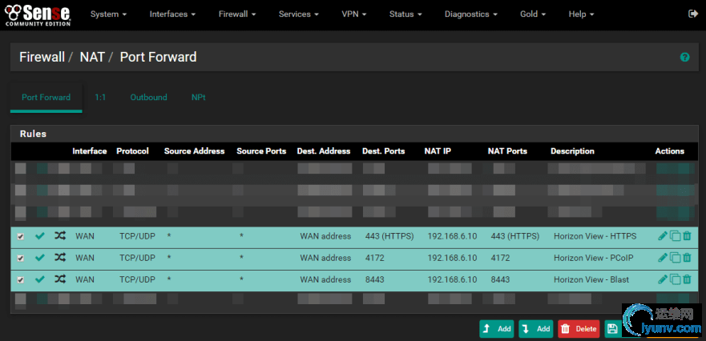706x341 pixels.
Task: Open the Status dropdown menu
Action: pos(405,14)
